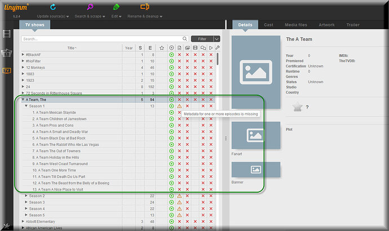Click the Fanart placeholder thumbnail
The height and width of the screenshot is (231, 389).
256,135
